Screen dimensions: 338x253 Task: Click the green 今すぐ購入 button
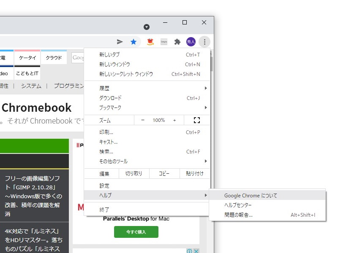[136, 232]
